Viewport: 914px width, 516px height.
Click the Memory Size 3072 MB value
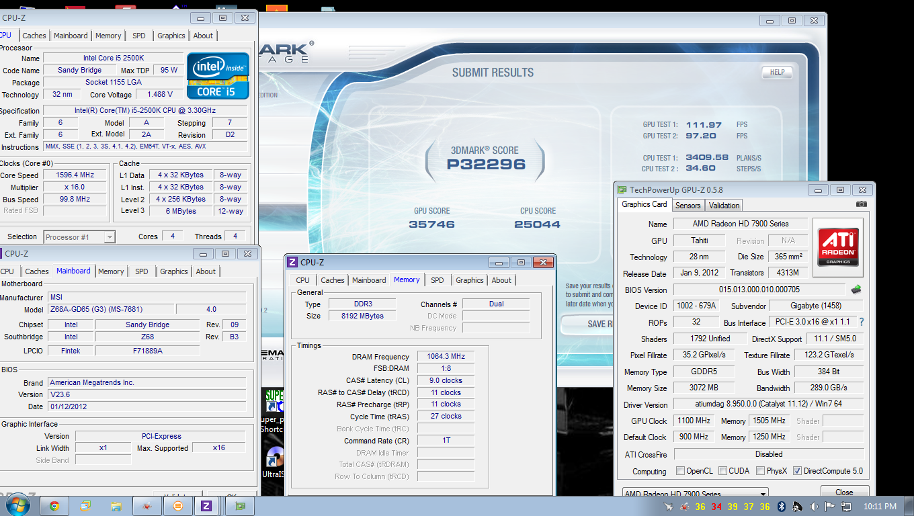[x=703, y=388]
